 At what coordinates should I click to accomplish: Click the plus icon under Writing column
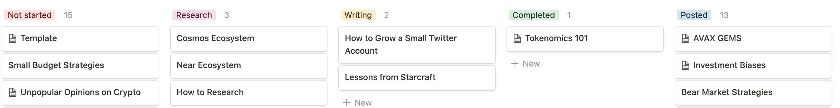tap(347, 103)
